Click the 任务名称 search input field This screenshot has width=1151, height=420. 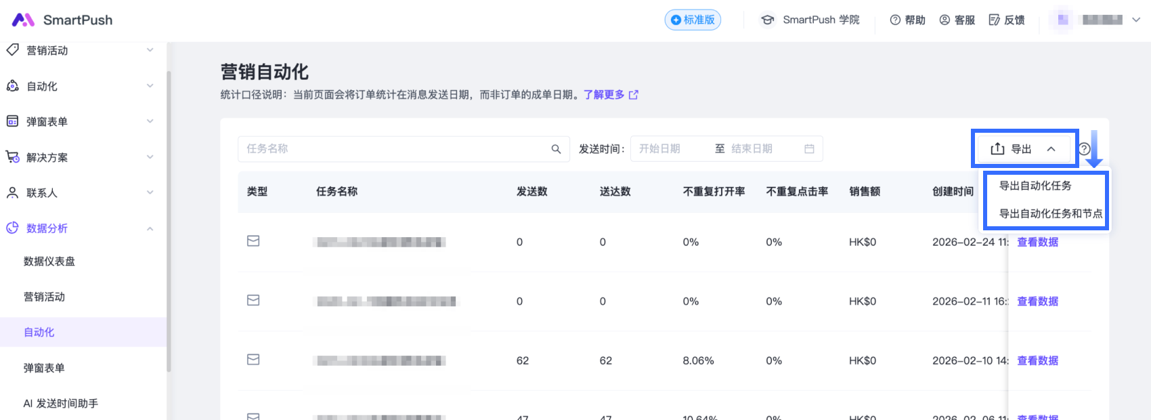pyautogui.click(x=393, y=149)
